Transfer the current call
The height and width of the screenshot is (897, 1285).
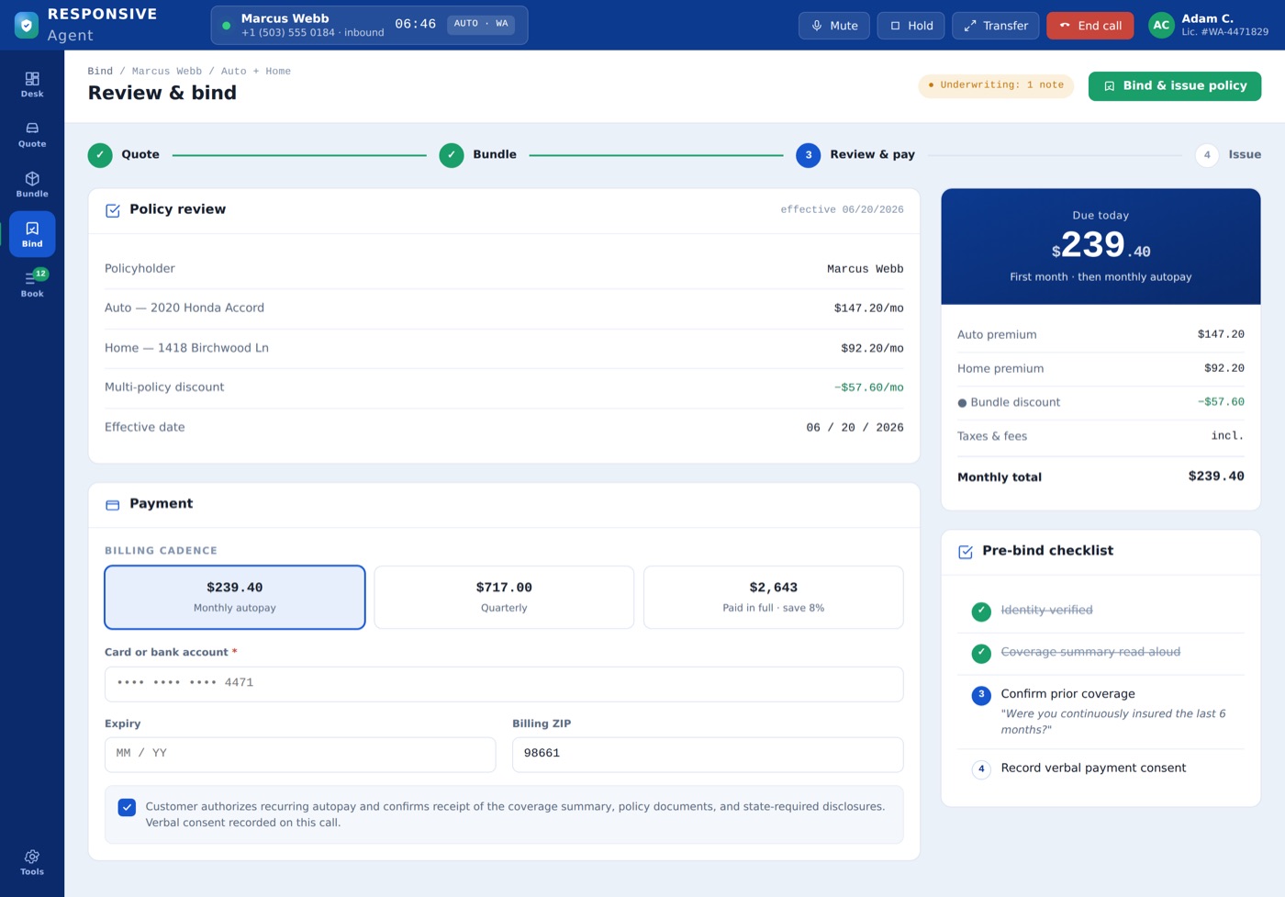[x=996, y=26]
